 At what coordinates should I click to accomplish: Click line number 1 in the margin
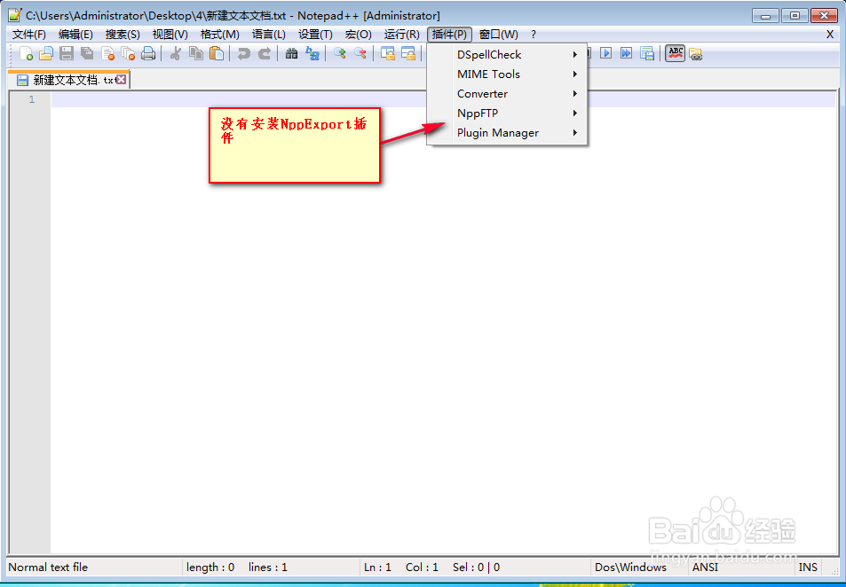click(x=31, y=99)
